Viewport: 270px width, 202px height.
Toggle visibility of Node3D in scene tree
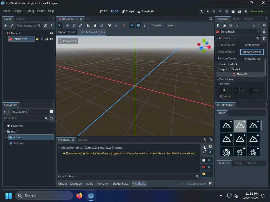coord(51,33)
